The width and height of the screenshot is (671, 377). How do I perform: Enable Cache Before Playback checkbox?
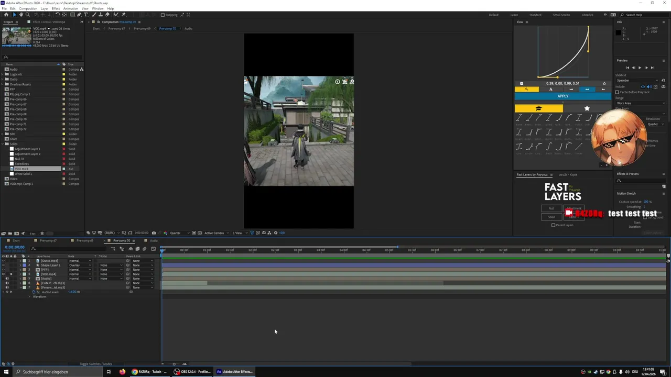tap(617, 92)
